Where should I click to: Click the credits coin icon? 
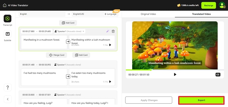pos(179,5)
